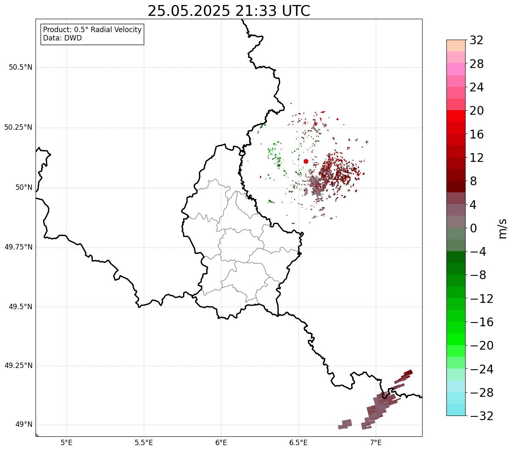Click the 5.5°E longitude label

144,442
